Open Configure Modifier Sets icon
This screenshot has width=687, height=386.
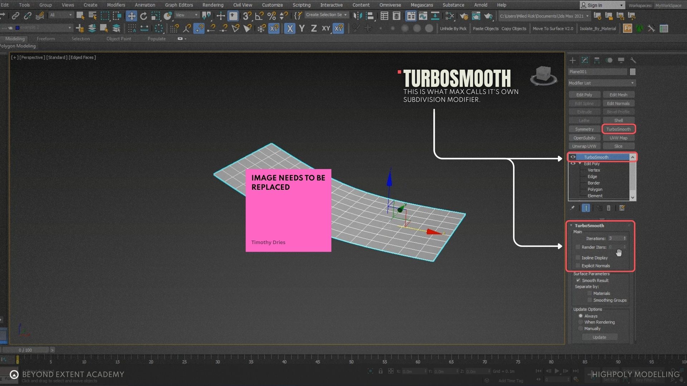tap(622, 208)
